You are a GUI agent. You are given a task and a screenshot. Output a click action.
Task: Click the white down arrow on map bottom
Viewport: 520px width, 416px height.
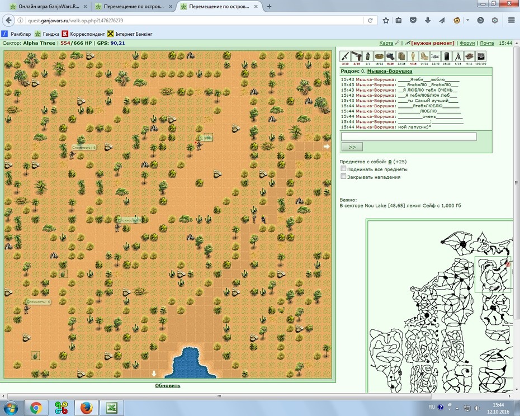tap(154, 374)
